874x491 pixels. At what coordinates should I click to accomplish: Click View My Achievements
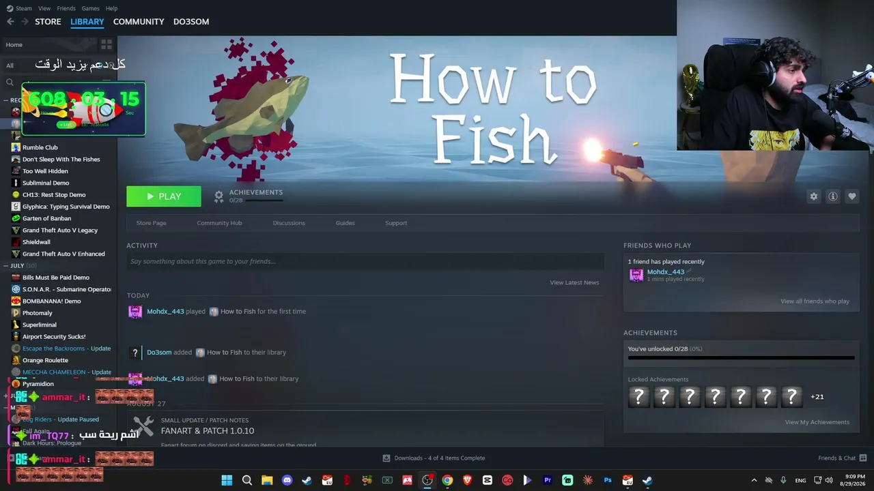point(817,422)
